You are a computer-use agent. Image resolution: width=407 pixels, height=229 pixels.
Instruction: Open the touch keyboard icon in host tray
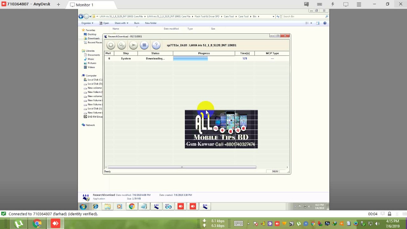click(x=238, y=224)
